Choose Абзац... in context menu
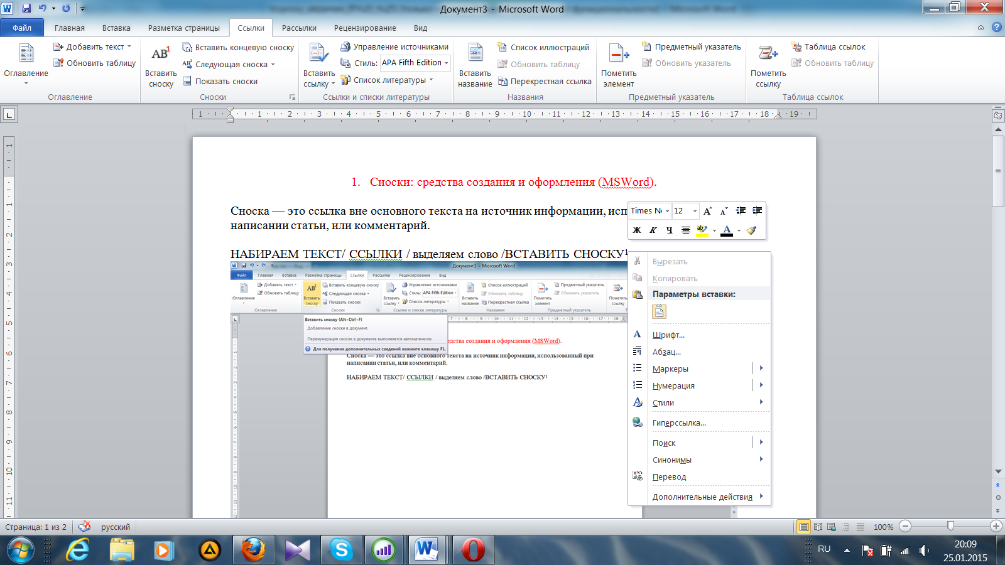Image resolution: width=1005 pixels, height=565 pixels. 700,352
